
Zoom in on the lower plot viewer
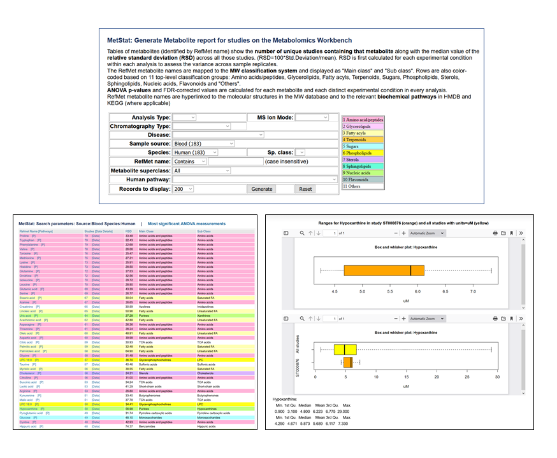point(403,319)
